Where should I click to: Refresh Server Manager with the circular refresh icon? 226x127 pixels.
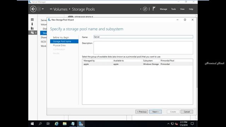pyautogui.click(x=145, y=9)
